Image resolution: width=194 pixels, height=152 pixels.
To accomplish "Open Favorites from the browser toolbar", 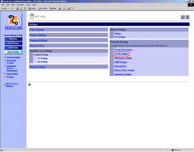I will coord(43,9).
